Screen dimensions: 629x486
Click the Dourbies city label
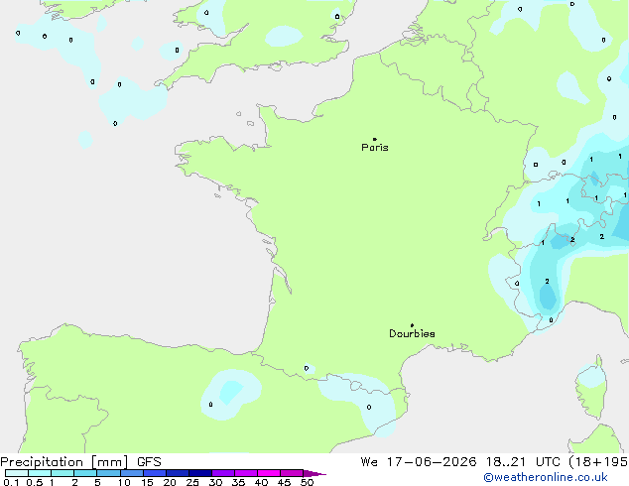pos(412,333)
